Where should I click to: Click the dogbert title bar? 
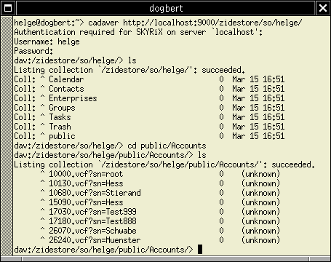tap(166, 8)
